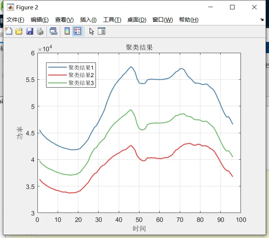Dock the figure using the arrow icon

(262, 20)
